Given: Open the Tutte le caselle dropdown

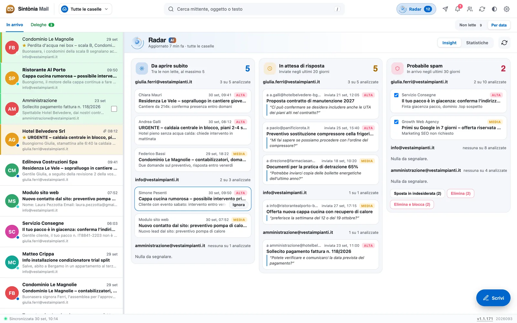Looking at the screenshot, I should click(85, 9).
